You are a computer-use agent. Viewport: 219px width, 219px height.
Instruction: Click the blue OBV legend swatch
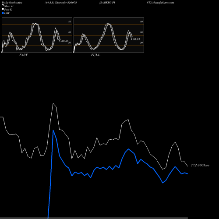coord(3,13)
